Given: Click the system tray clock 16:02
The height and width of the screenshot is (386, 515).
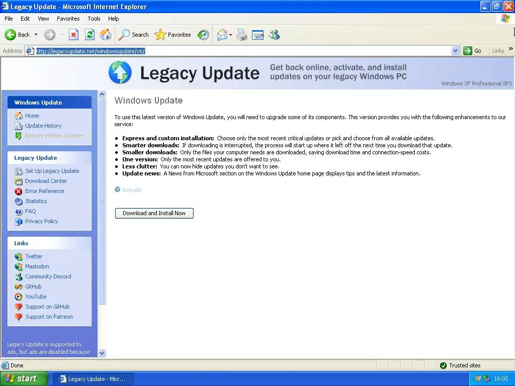Looking at the screenshot, I should (501, 379).
